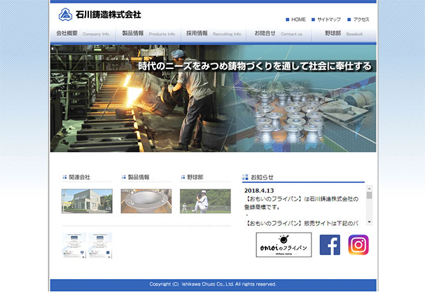This screenshot has width=425, height=293.
Task: Open the Facebook page icon
Action: point(330,245)
